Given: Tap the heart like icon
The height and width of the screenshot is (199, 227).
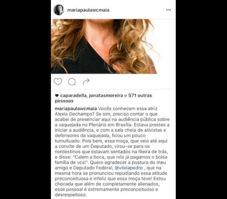Looking at the screenshot, I should coord(58,82).
